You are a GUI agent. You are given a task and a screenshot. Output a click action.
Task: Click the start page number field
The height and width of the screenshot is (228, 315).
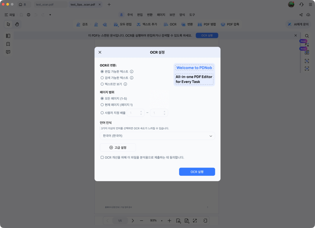[136, 113]
